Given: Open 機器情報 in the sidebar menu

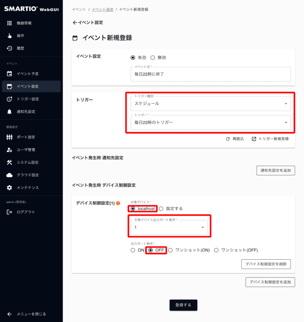Looking at the screenshot, I should 31,23.
